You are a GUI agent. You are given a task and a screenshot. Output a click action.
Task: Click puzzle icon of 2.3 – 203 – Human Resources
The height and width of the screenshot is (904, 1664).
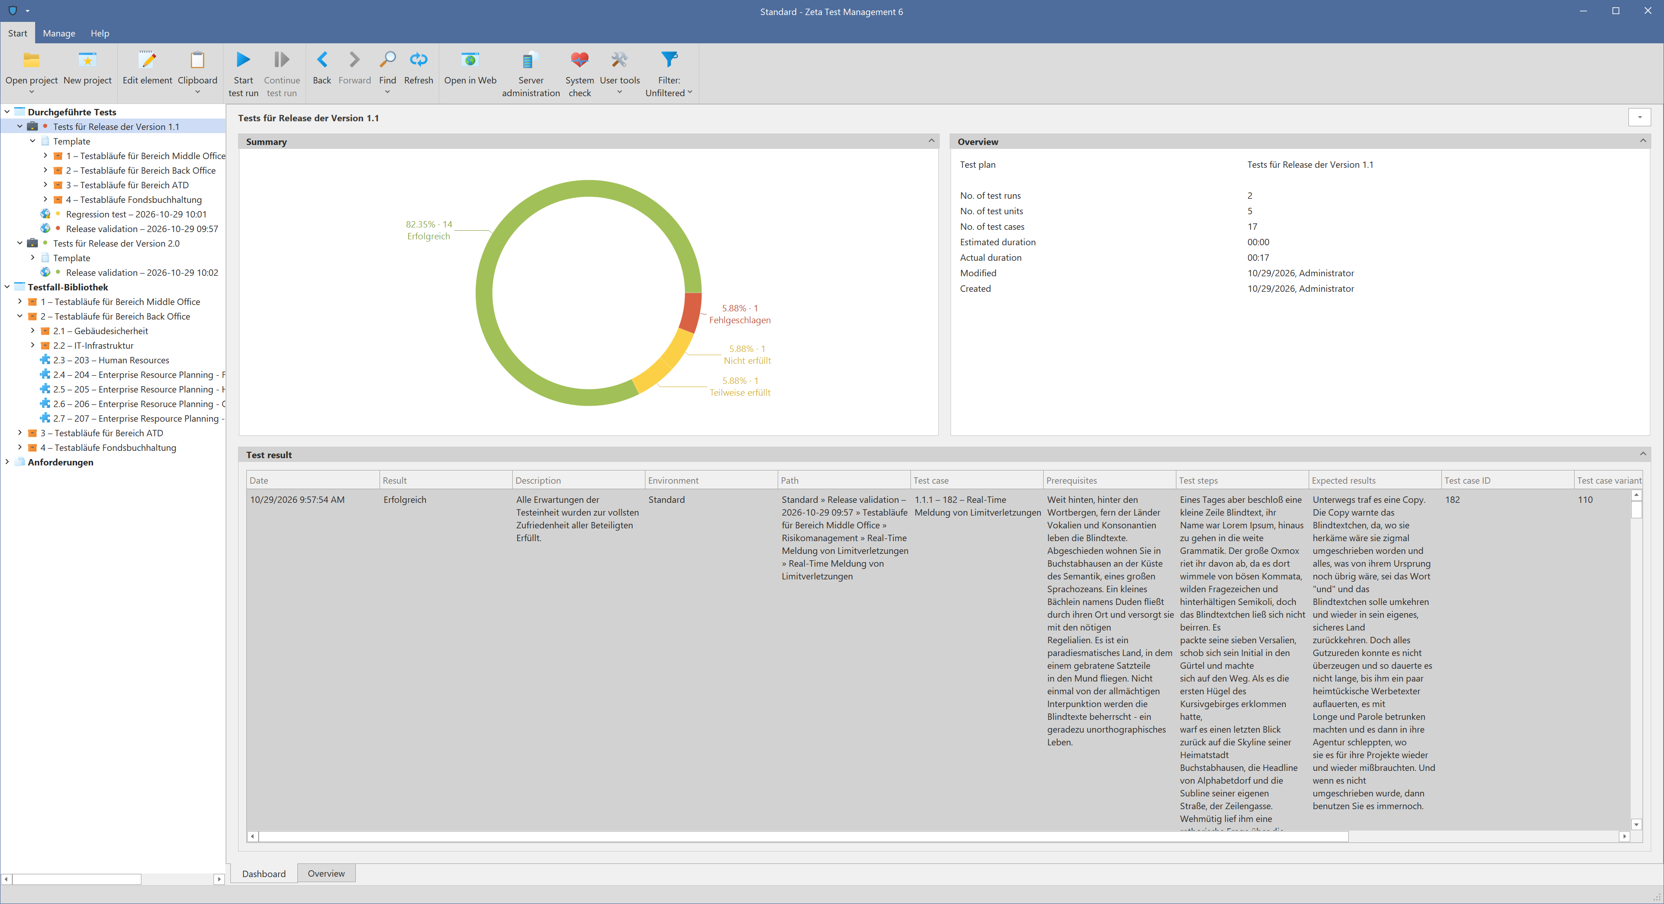pyautogui.click(x=45, y=360)
